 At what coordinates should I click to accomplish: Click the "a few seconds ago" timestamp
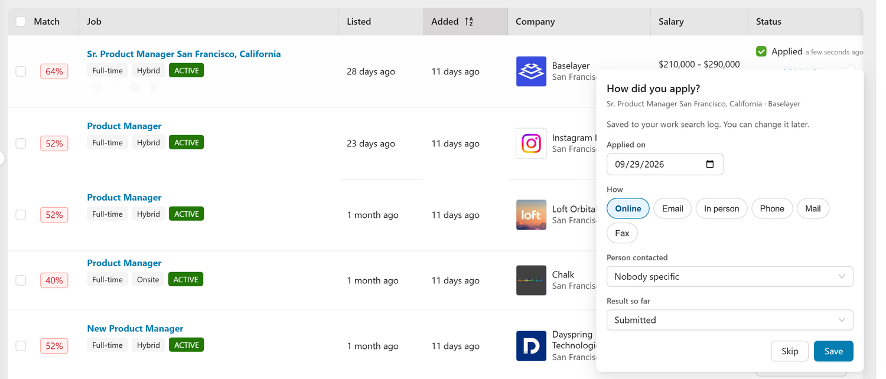pyautogui.click(x=834, y=53)
